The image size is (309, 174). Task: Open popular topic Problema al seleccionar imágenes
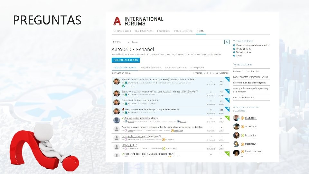[x=249, y=83]
